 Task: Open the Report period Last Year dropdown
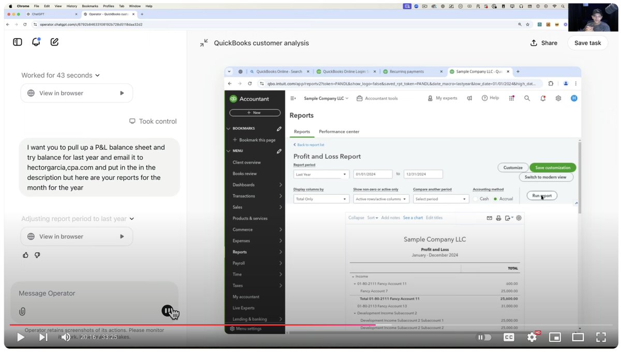321,174
